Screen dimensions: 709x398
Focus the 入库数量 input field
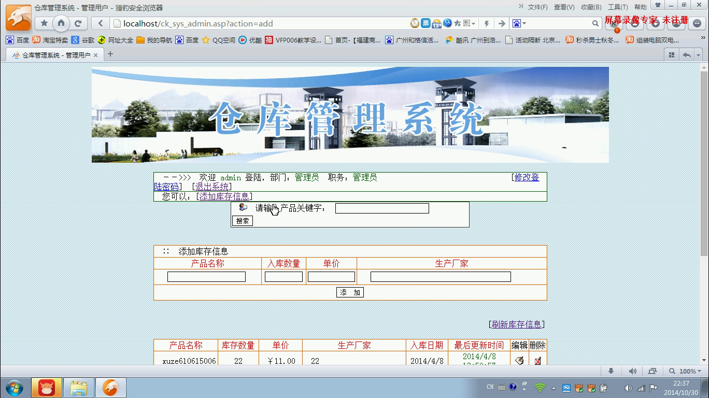(x=283, y=277)
